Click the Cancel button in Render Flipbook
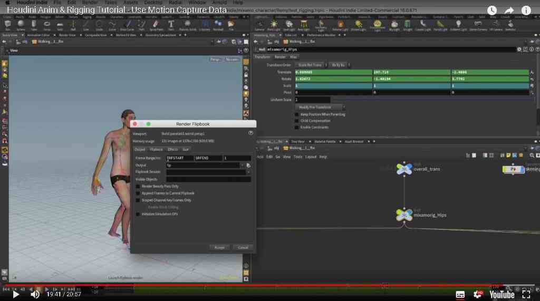The width and height of the screenshot is (540, 301). (x=243, y=247)
